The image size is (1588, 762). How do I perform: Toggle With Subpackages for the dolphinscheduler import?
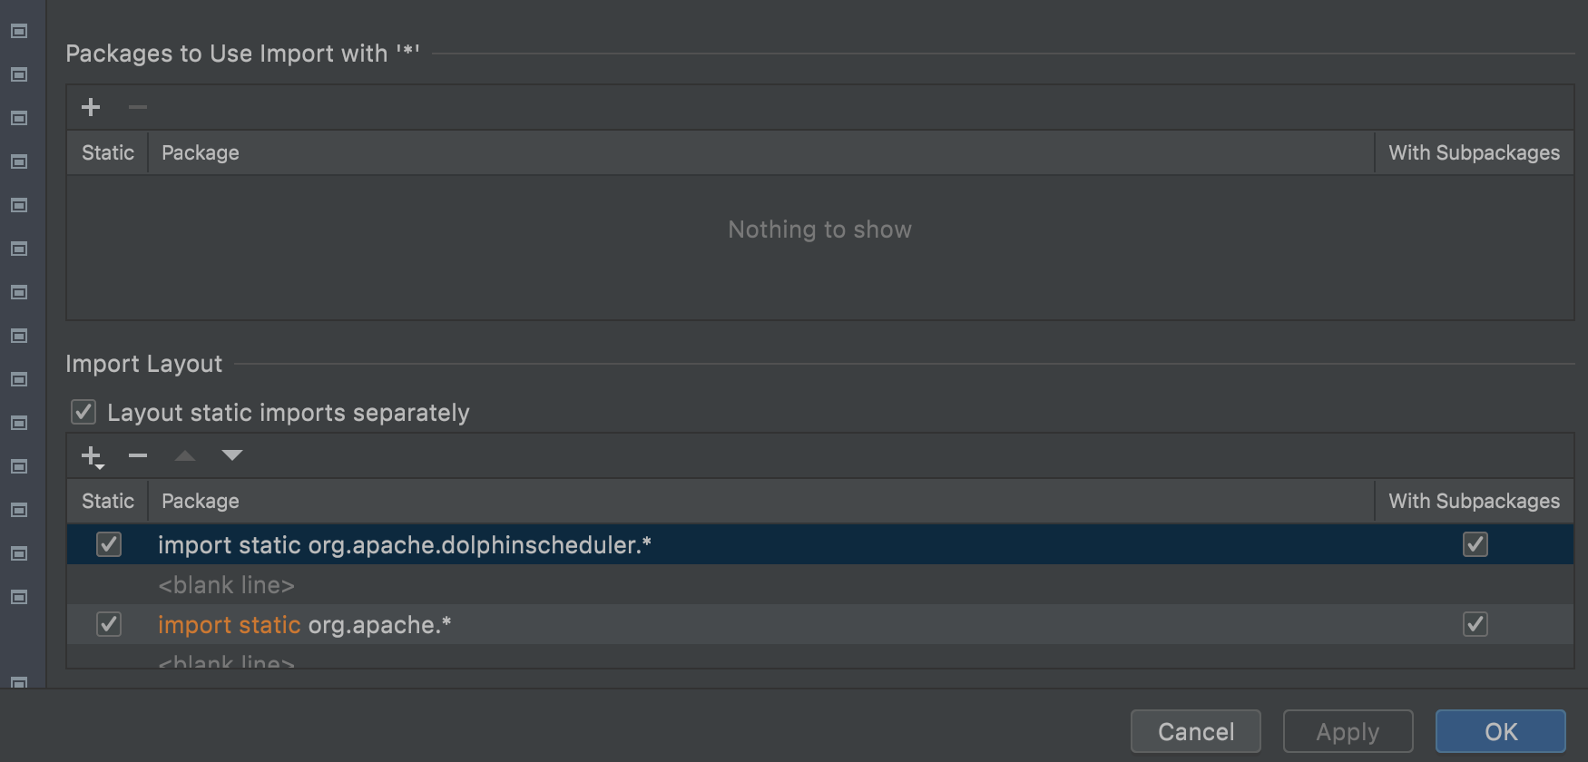(1475, 544)
